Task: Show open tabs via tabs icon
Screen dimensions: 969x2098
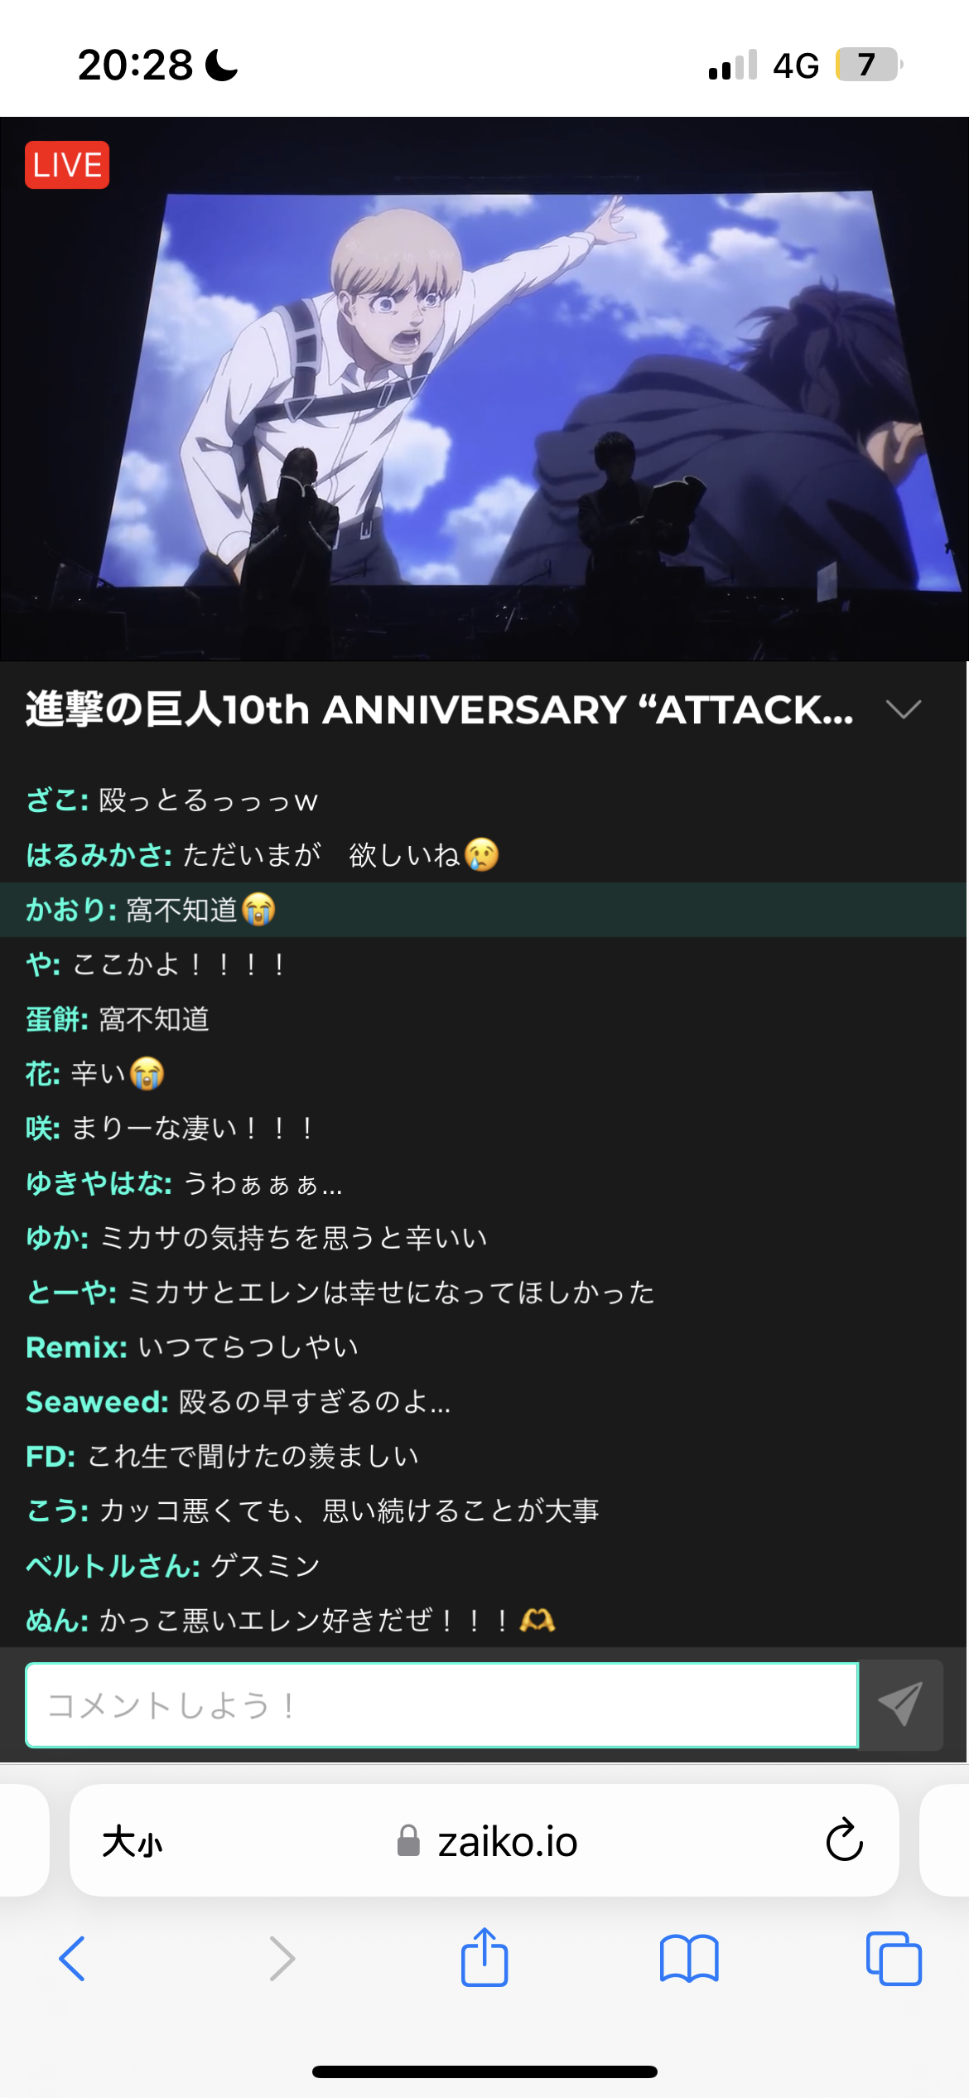Action: click(894, 1959)
